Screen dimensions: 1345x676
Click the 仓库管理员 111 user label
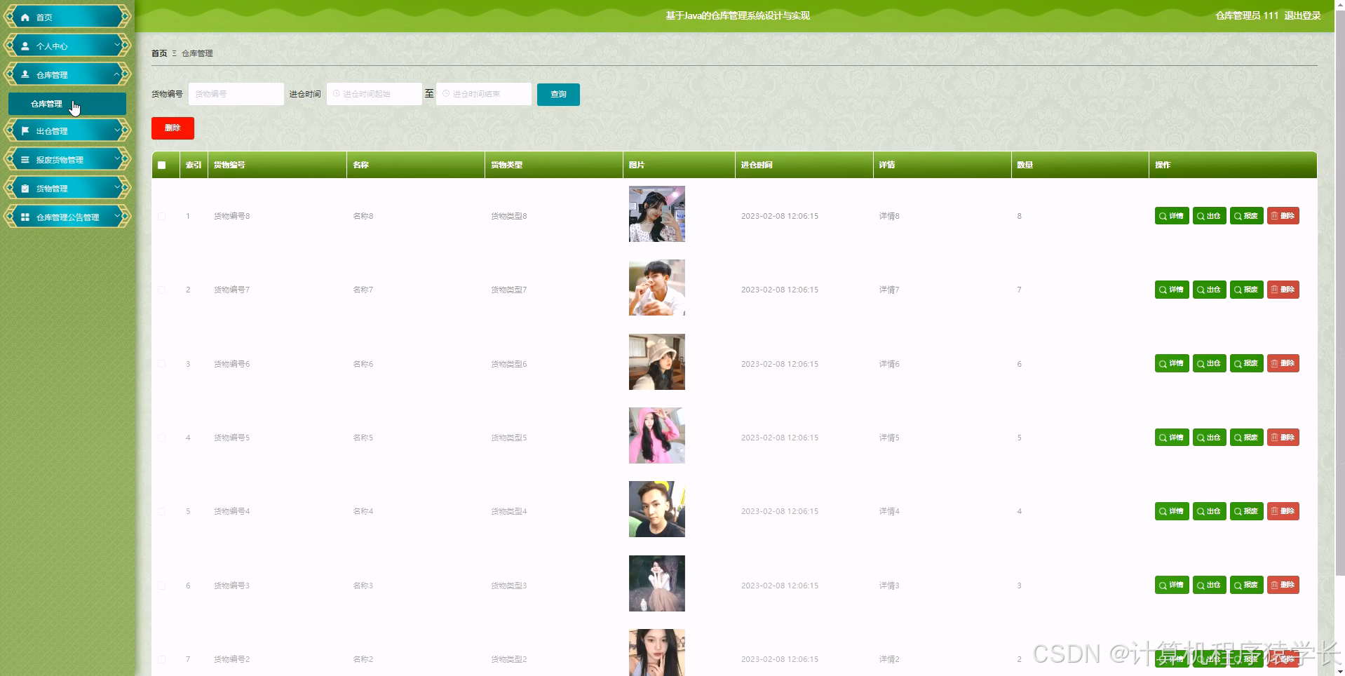[x=1247, y=15]
